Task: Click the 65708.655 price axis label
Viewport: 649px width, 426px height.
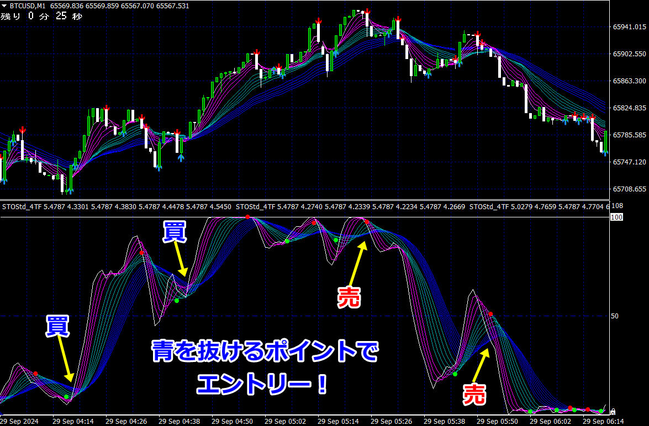Action: click(629, 189)
